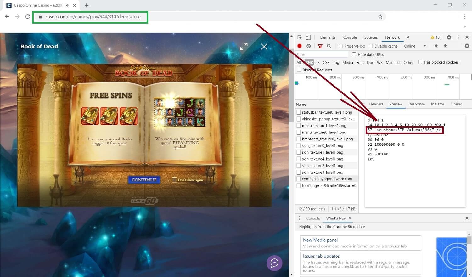The width and height of the screenshot is (472, 277).
Task: Expand the hidden browser extensions chevron
Action: click(x=464, y=27)
